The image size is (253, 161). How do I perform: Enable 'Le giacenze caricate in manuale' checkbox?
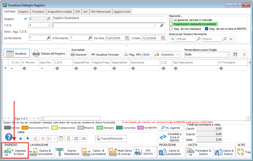(x=171, y=20)
